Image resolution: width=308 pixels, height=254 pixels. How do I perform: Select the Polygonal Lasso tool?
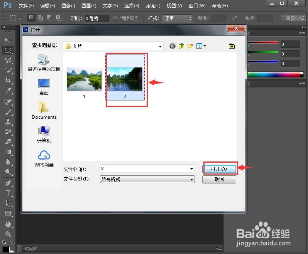point(8,61)
